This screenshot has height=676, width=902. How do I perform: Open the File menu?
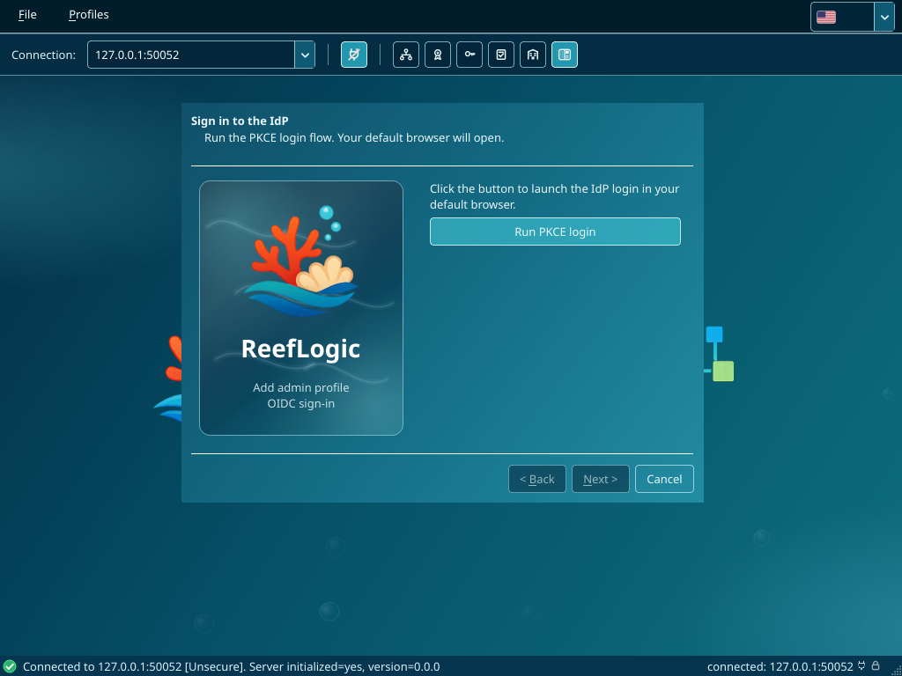click(27, 15)
